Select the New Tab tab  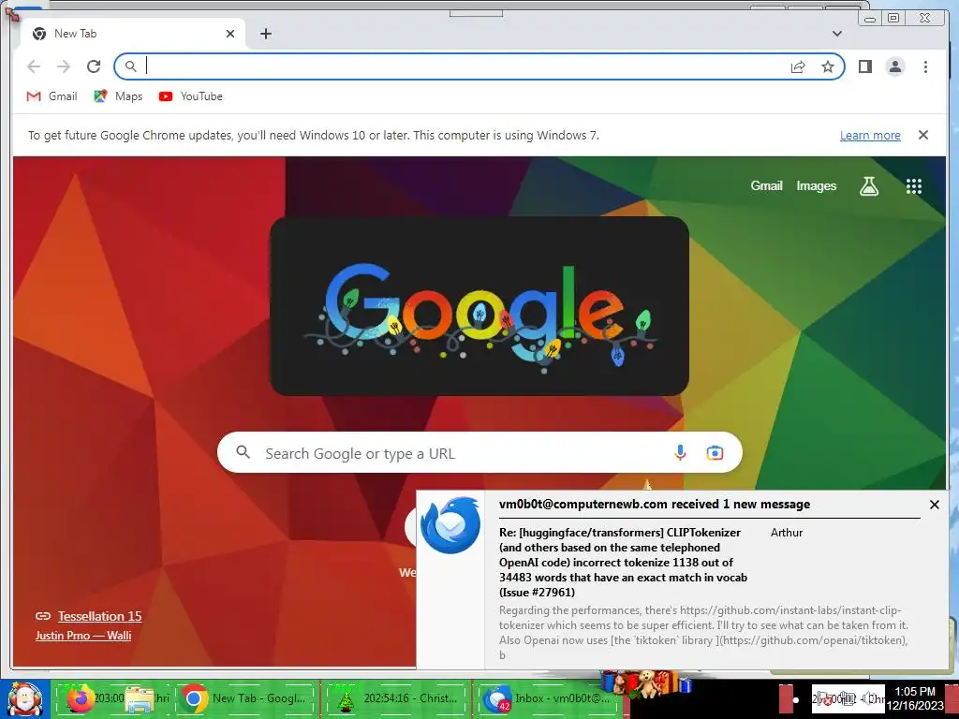[x=133, y=34]
